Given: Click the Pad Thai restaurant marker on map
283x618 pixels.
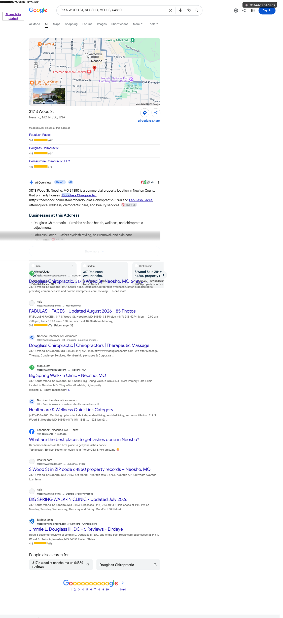Looking at the screenshot, I should (40, 44).
